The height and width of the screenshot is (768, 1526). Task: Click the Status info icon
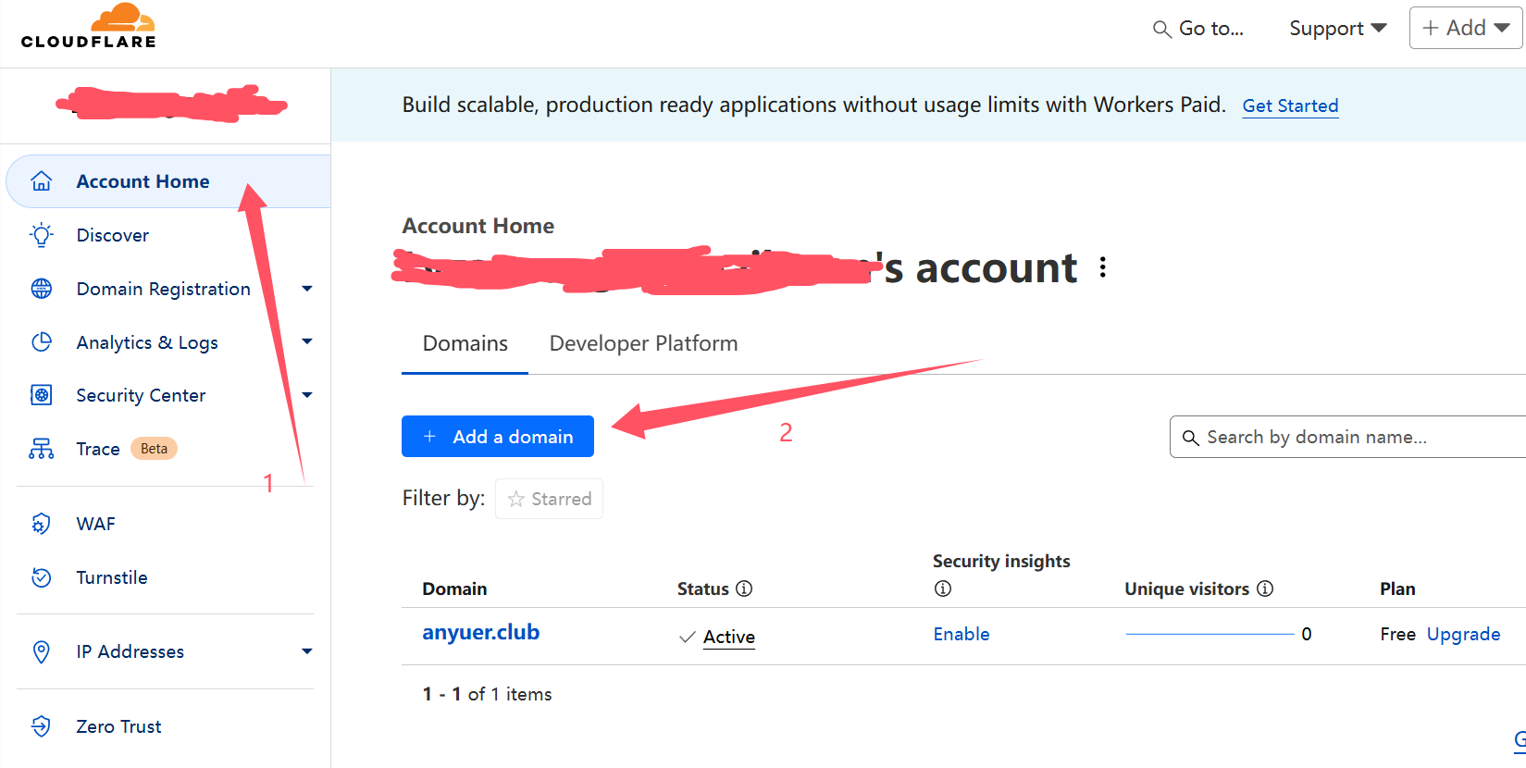[x=744, y=588]
